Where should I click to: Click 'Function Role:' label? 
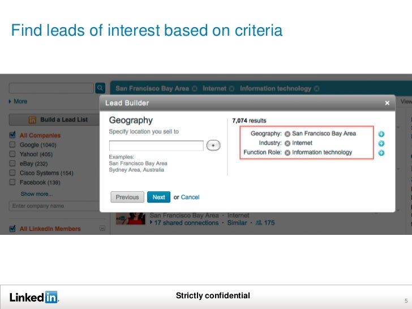263,152
